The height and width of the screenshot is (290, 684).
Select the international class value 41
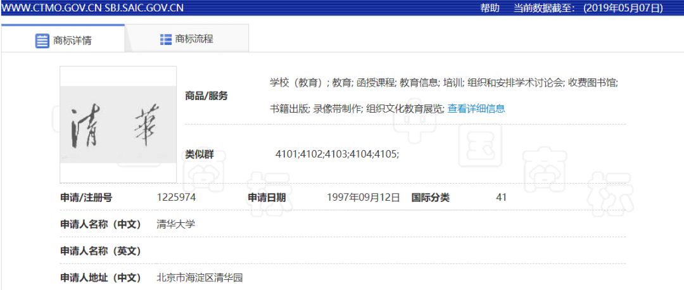[501, 198]
